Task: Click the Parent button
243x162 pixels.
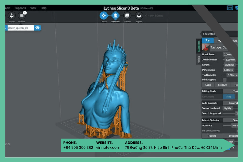Action: coord(212,136)
